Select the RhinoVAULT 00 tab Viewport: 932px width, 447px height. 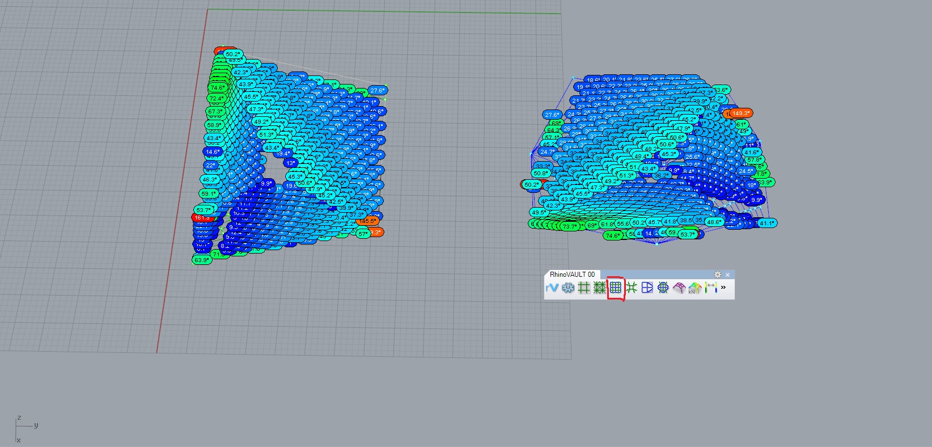point(572,275)
